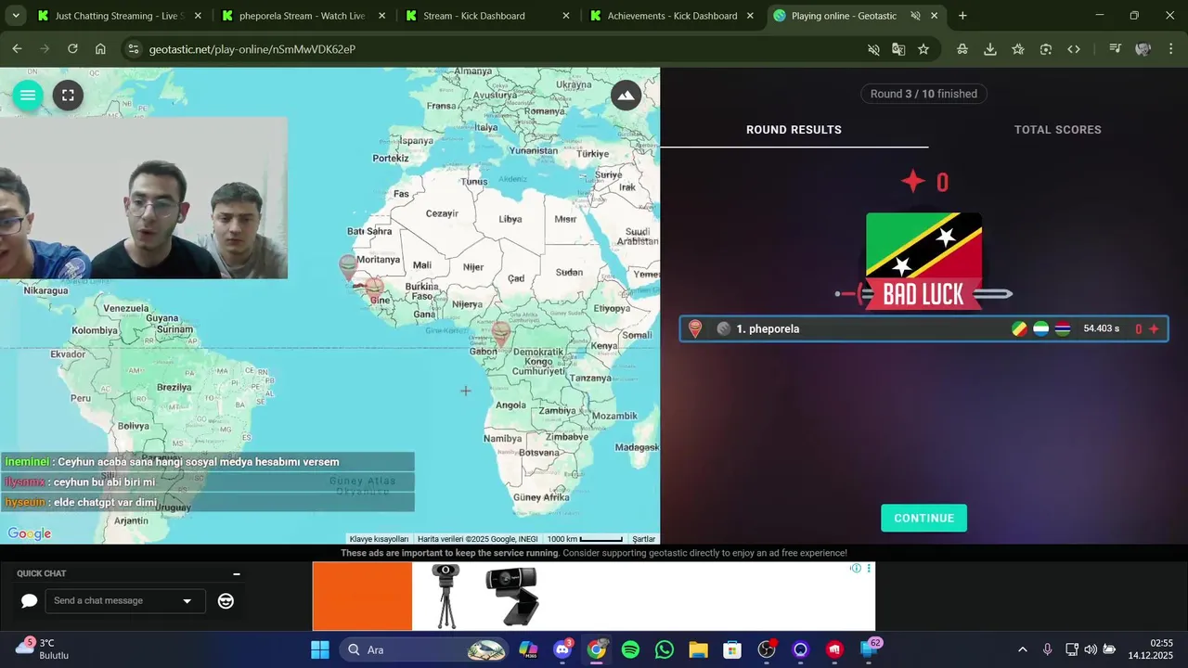
Task: Open Google Translate page icon
Action: coord(898,49)
